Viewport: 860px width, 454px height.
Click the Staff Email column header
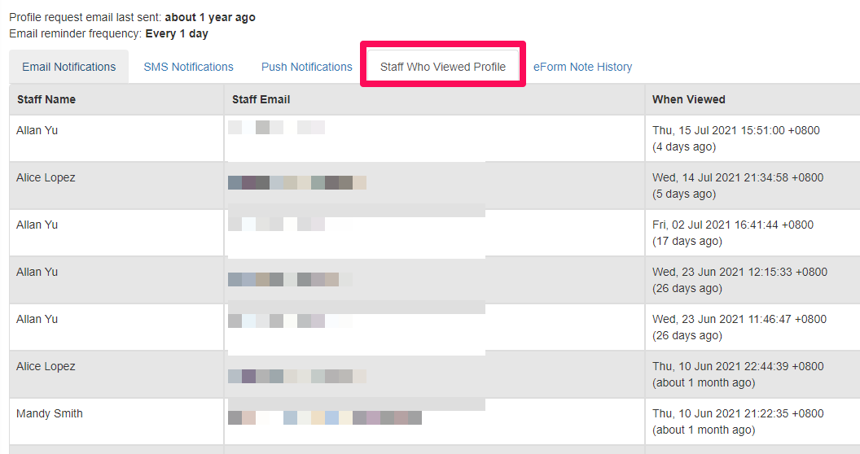(x=261, y=99)
